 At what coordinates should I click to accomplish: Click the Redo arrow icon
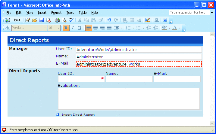(x=116, y=20)
